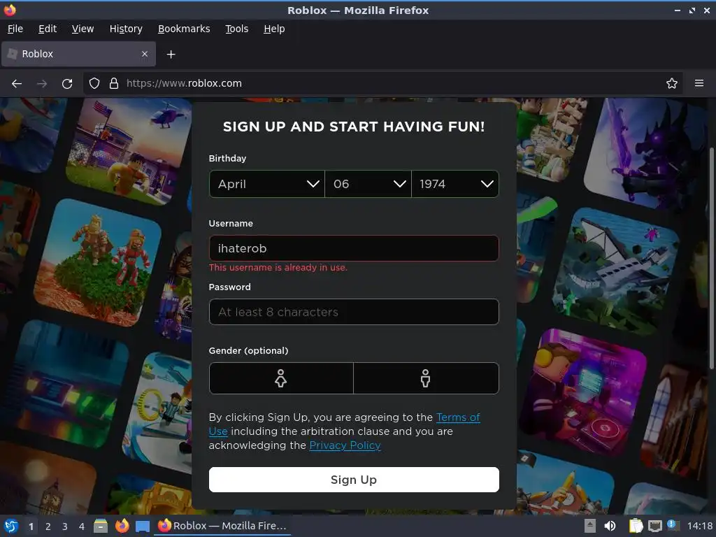The height and width of the screenshot is (537, 716).
Task: Open the clipboard tray icon
Action: (x=636, y=526)
